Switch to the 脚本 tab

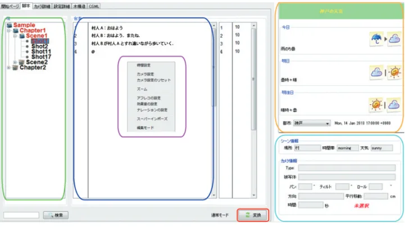26,6
